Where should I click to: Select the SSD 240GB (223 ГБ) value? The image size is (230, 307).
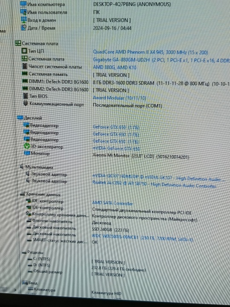click(110, 229)
